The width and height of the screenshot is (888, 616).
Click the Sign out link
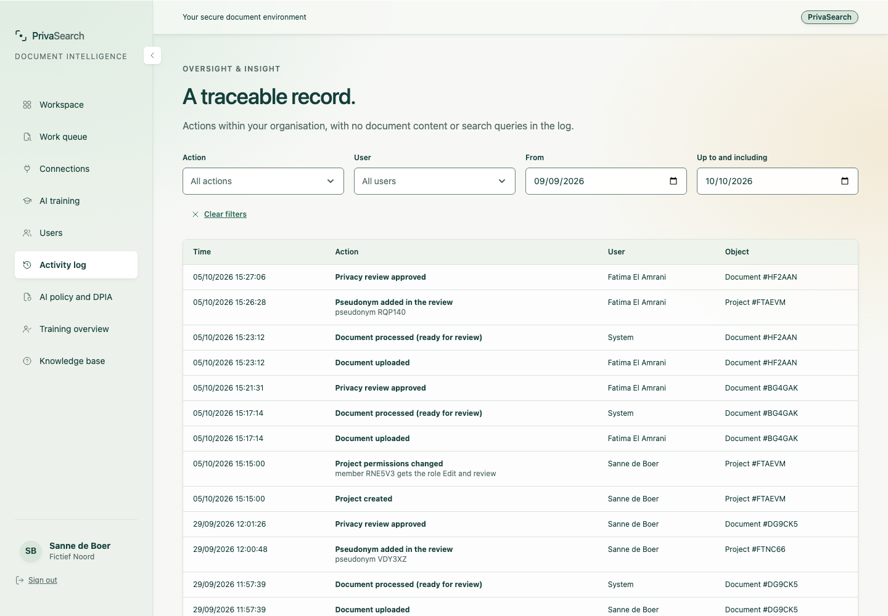pyautogui.click(x=43, y=580)
